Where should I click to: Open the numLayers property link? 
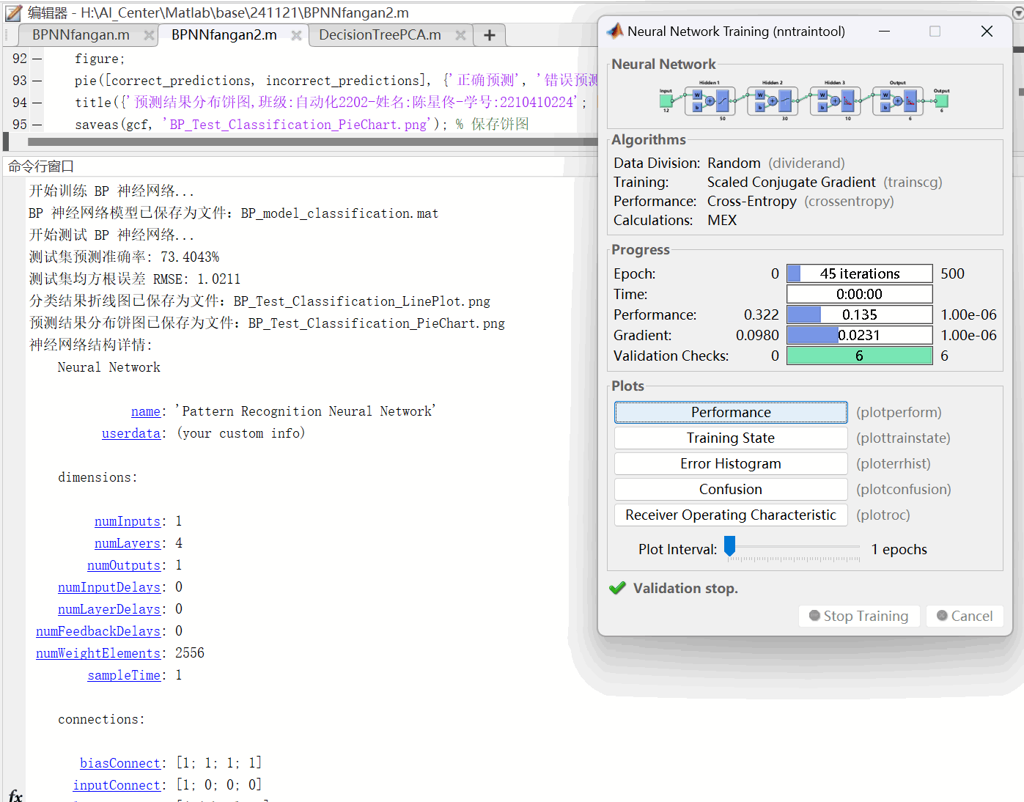click(128, 543)
